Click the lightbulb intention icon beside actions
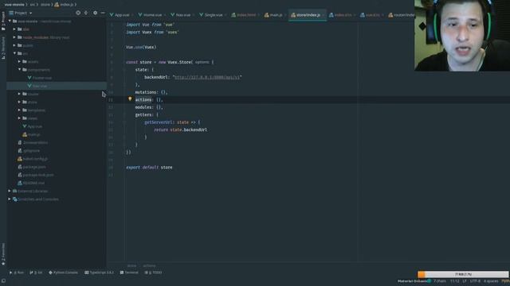This screenshot has height=286, width=510. click(x=130, y=99)
